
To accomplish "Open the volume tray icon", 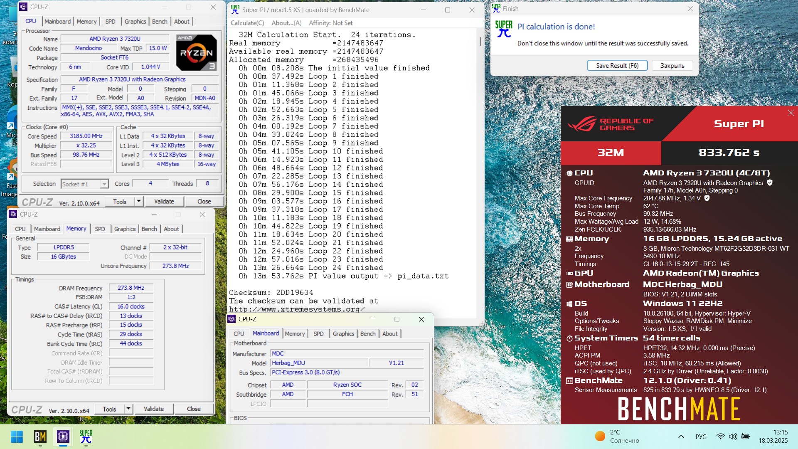I will 733,437.
